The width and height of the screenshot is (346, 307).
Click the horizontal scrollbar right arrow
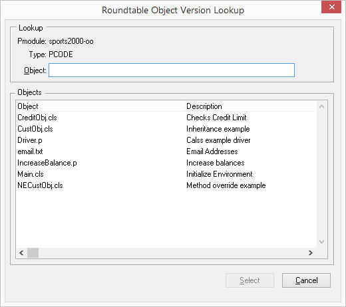coord(311,253)
